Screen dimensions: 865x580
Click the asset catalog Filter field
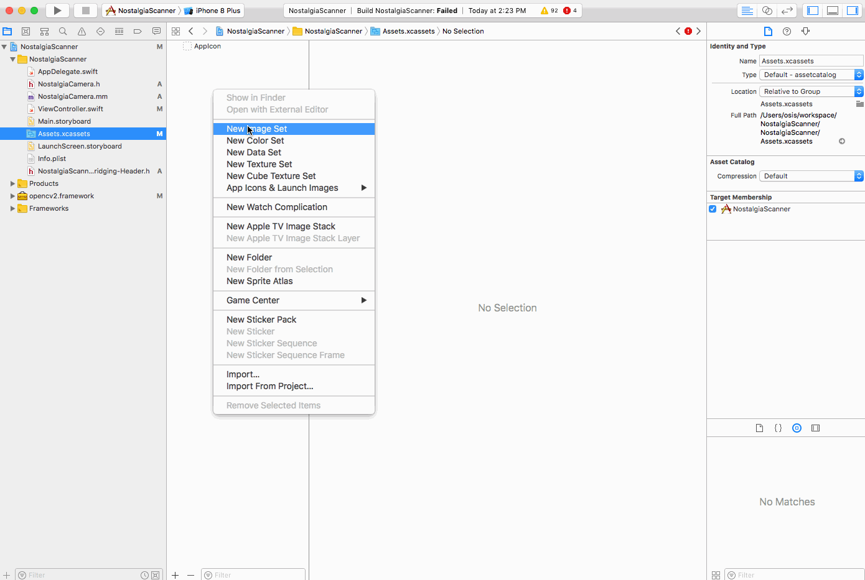(253, 575)
